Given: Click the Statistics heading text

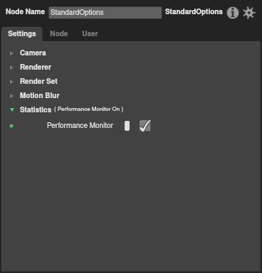Looking at the screenshot, I should [36, 109].
